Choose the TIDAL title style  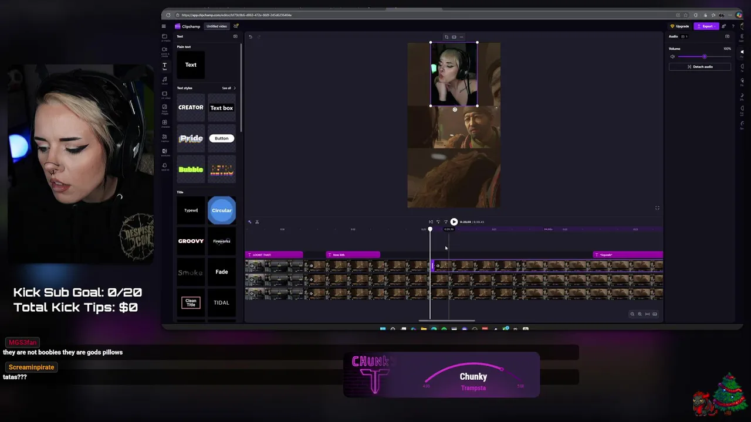point(222,302)
